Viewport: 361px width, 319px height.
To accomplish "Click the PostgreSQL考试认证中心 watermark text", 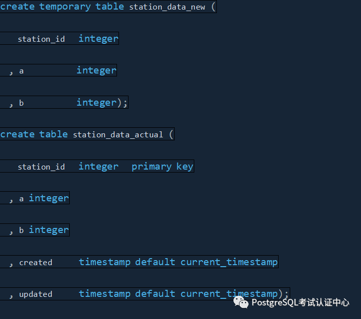I will pyautogui.click(x=300, y=302).
